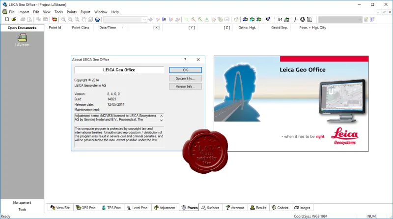Click the balance scale toolbar icon
The height and width of the screenshot is (219, 393).
coord(236,19)
